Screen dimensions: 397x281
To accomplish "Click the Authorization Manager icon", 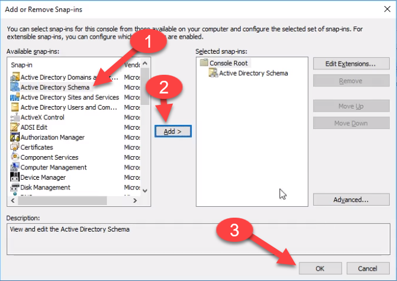I will click(x=15, y=137).
